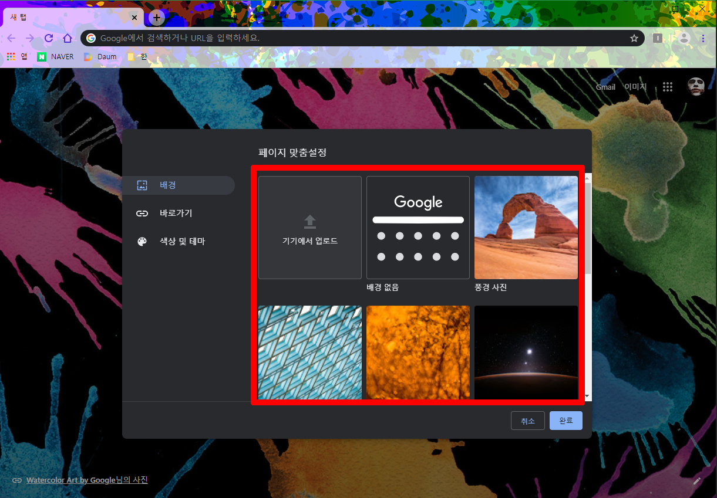
Task: Open the Daum bookmark
Action: point(100,57)
